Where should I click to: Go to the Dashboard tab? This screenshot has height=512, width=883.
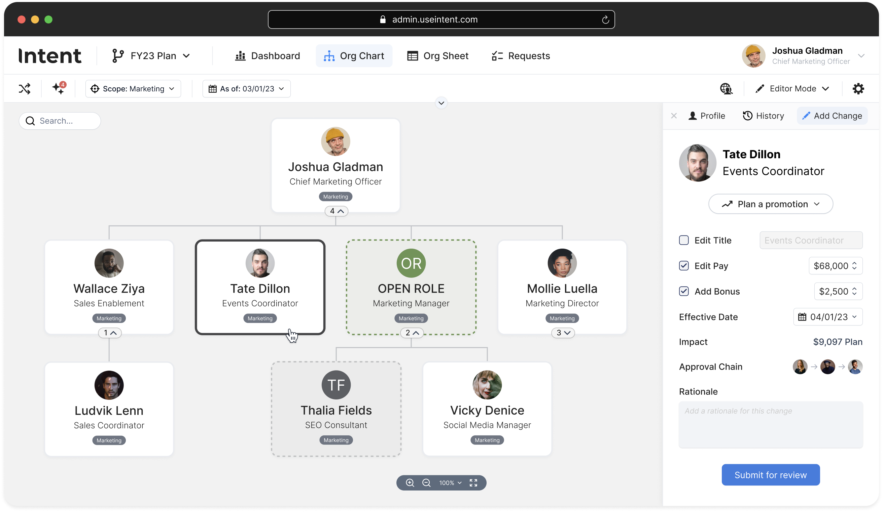coord(267,56)
